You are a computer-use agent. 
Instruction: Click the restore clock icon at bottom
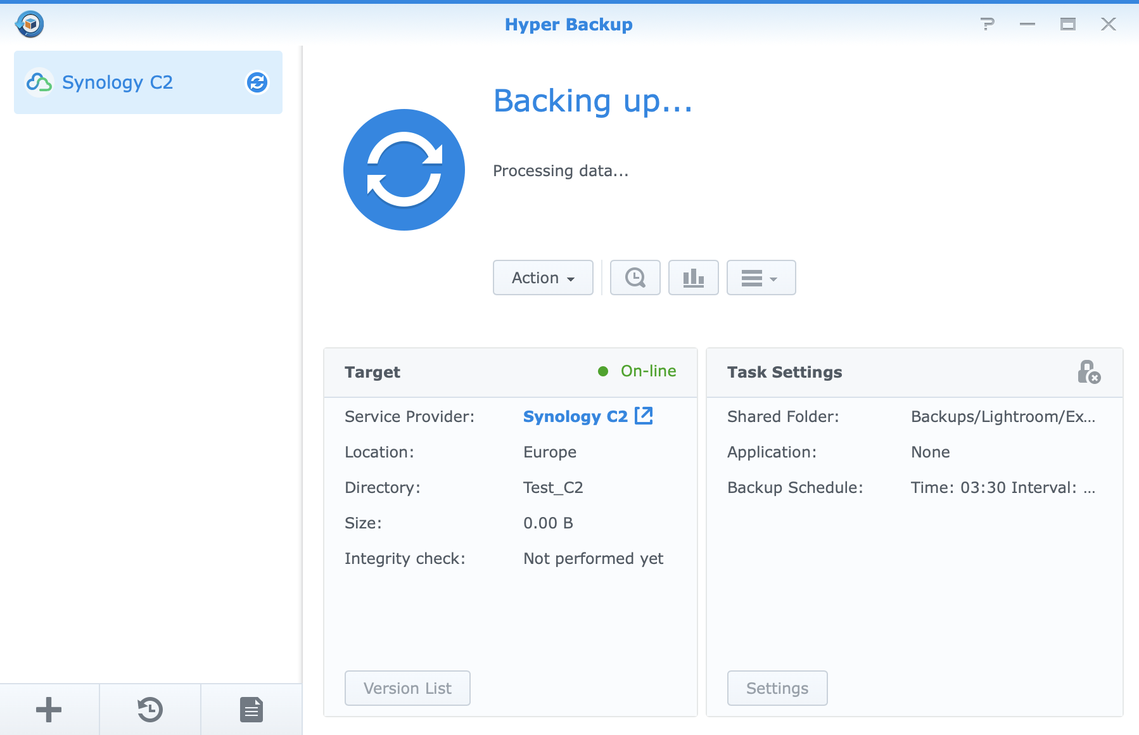click(x=150, y=710)
